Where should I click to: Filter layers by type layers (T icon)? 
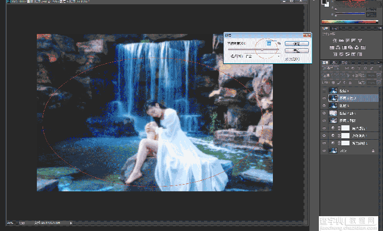click(359, 68)
